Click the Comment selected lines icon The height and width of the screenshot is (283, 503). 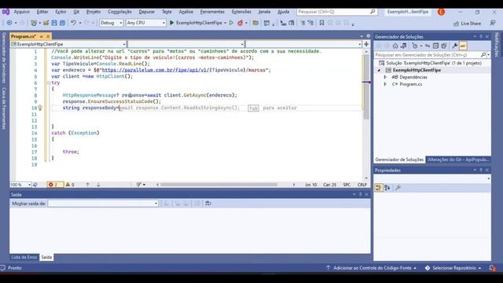click(x=303, y=23)
